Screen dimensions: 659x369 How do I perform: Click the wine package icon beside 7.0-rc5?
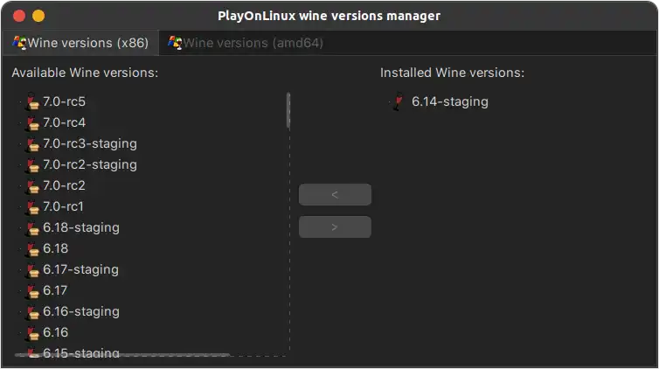33,102
